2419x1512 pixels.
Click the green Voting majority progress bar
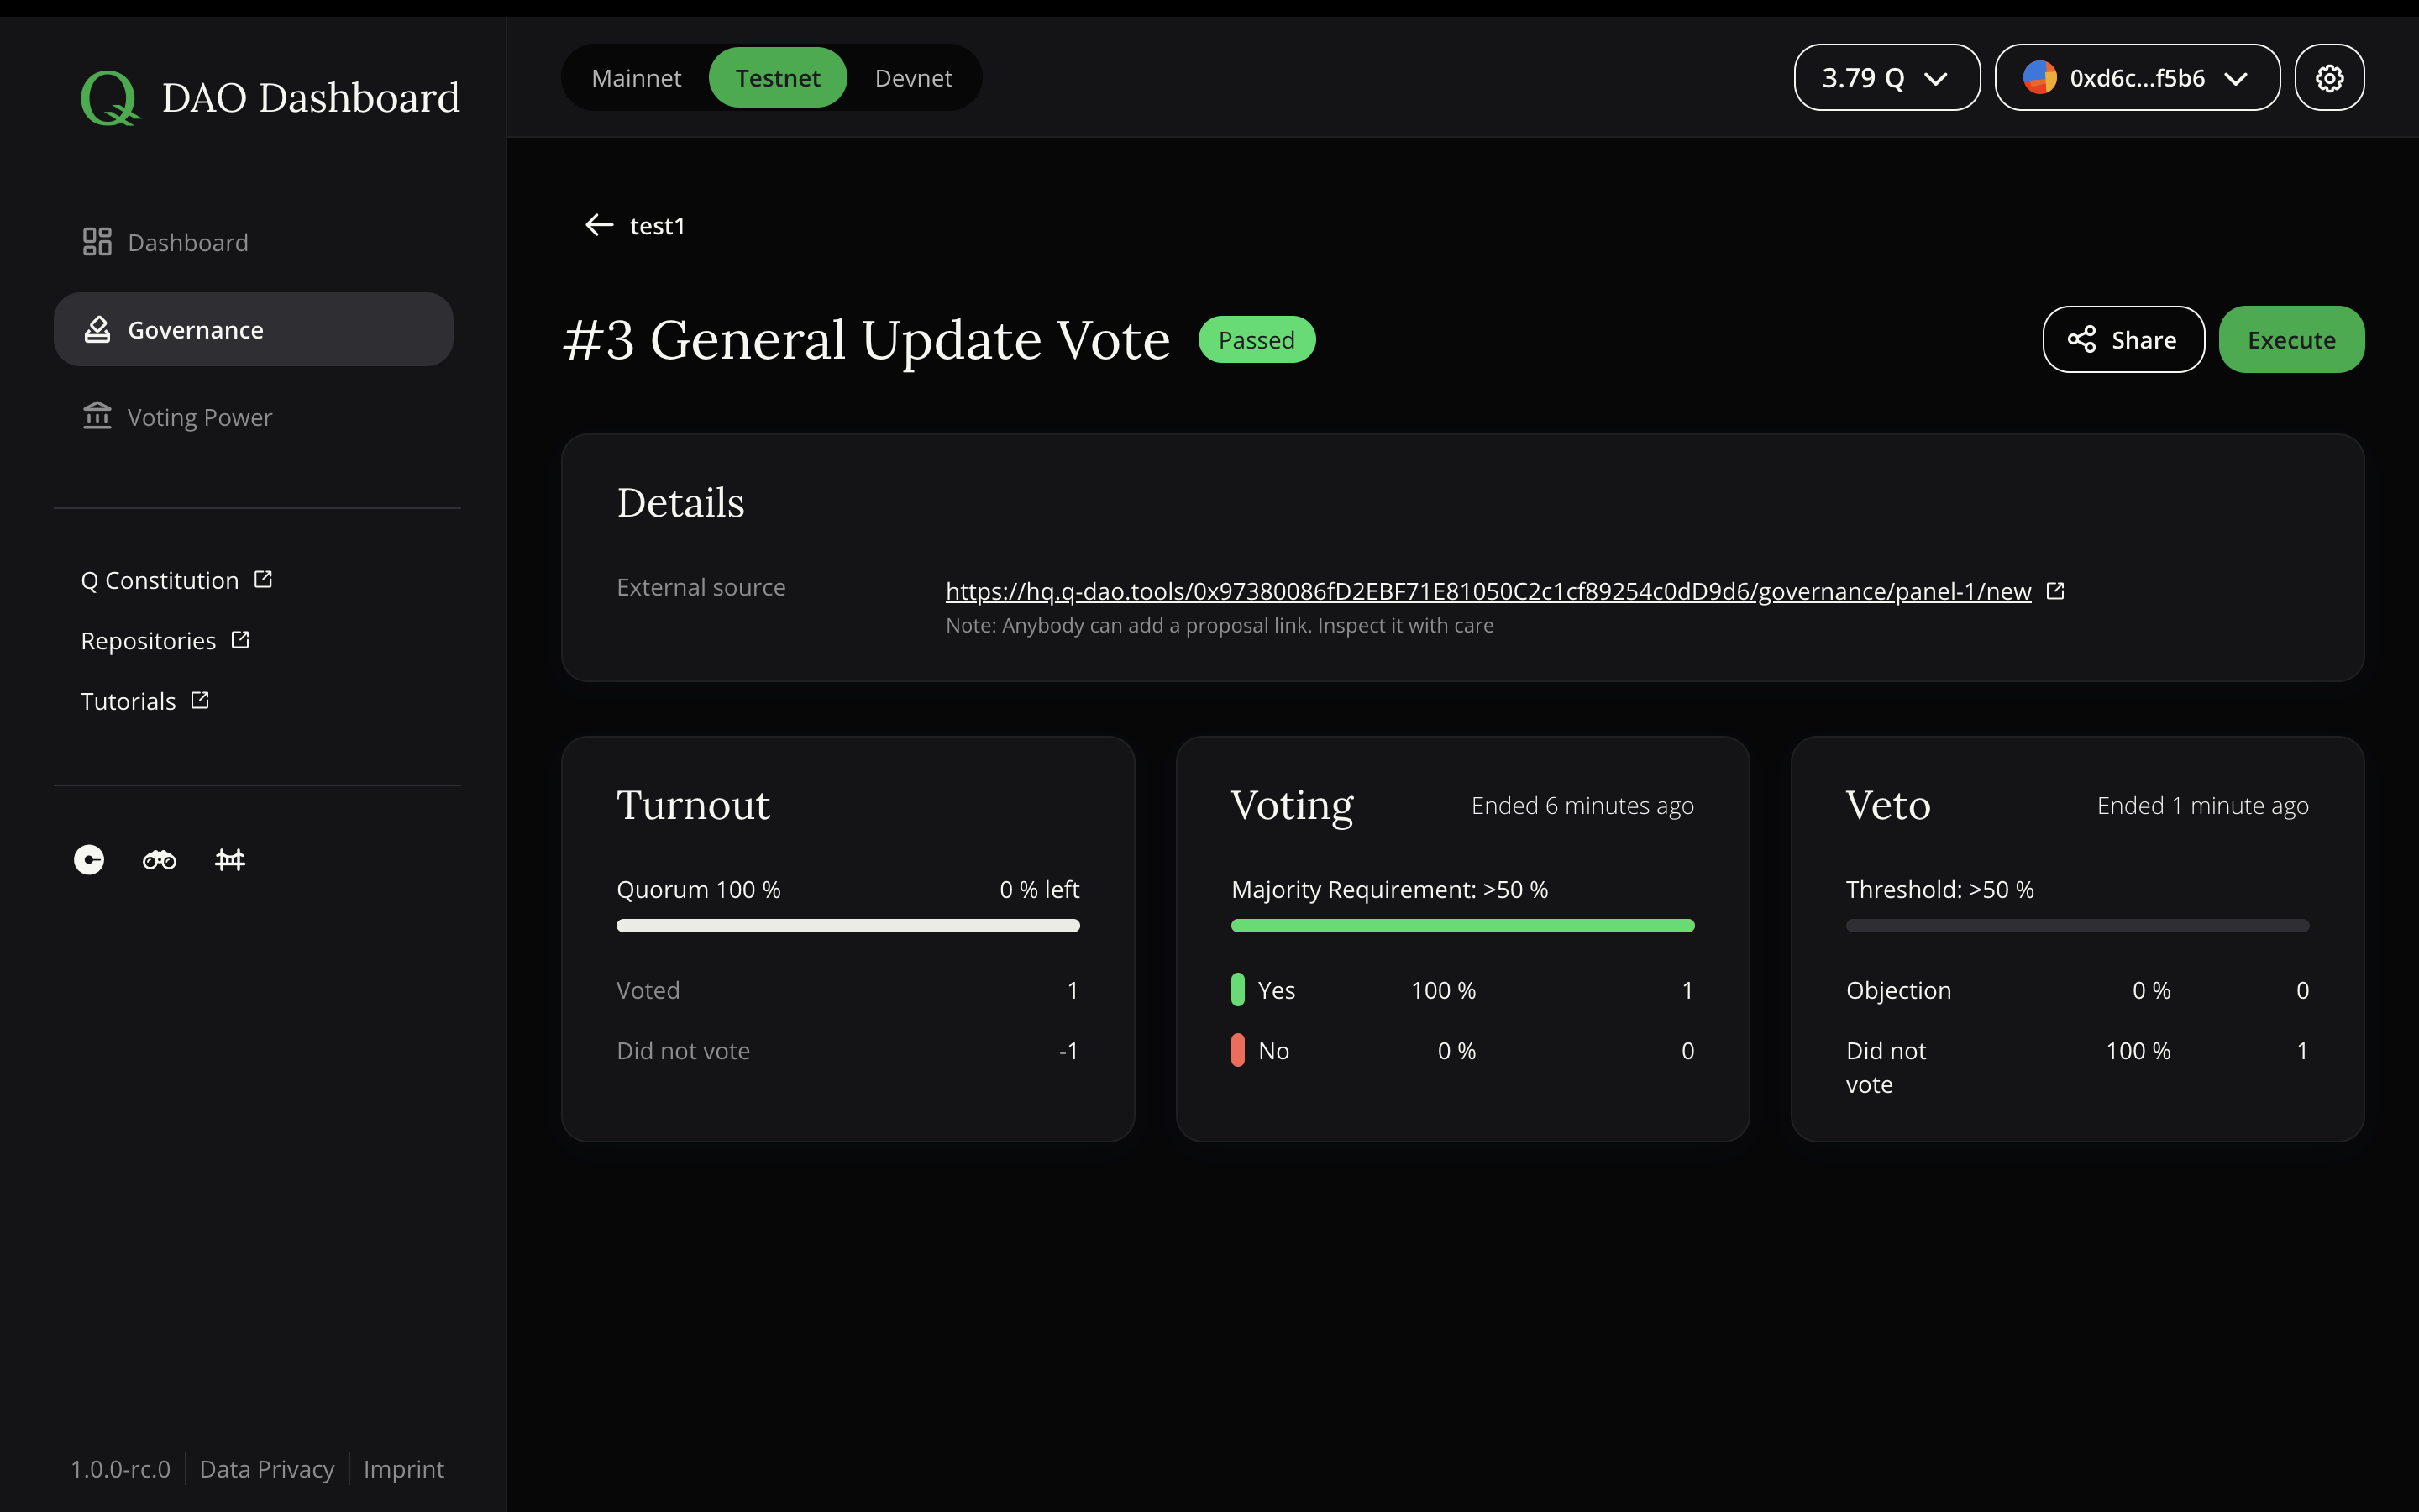pos(1462,926)
